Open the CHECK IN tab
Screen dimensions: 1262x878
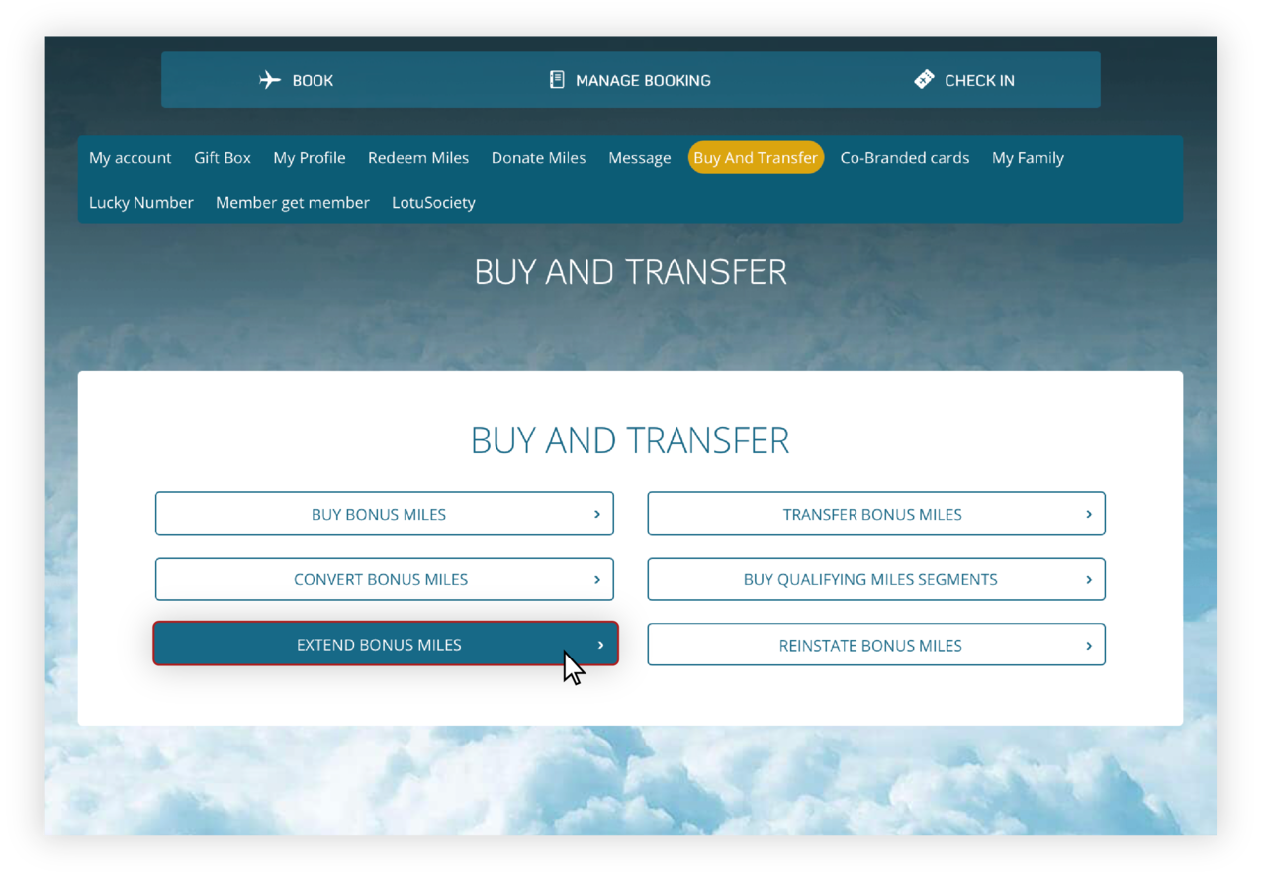coord(964,80)
